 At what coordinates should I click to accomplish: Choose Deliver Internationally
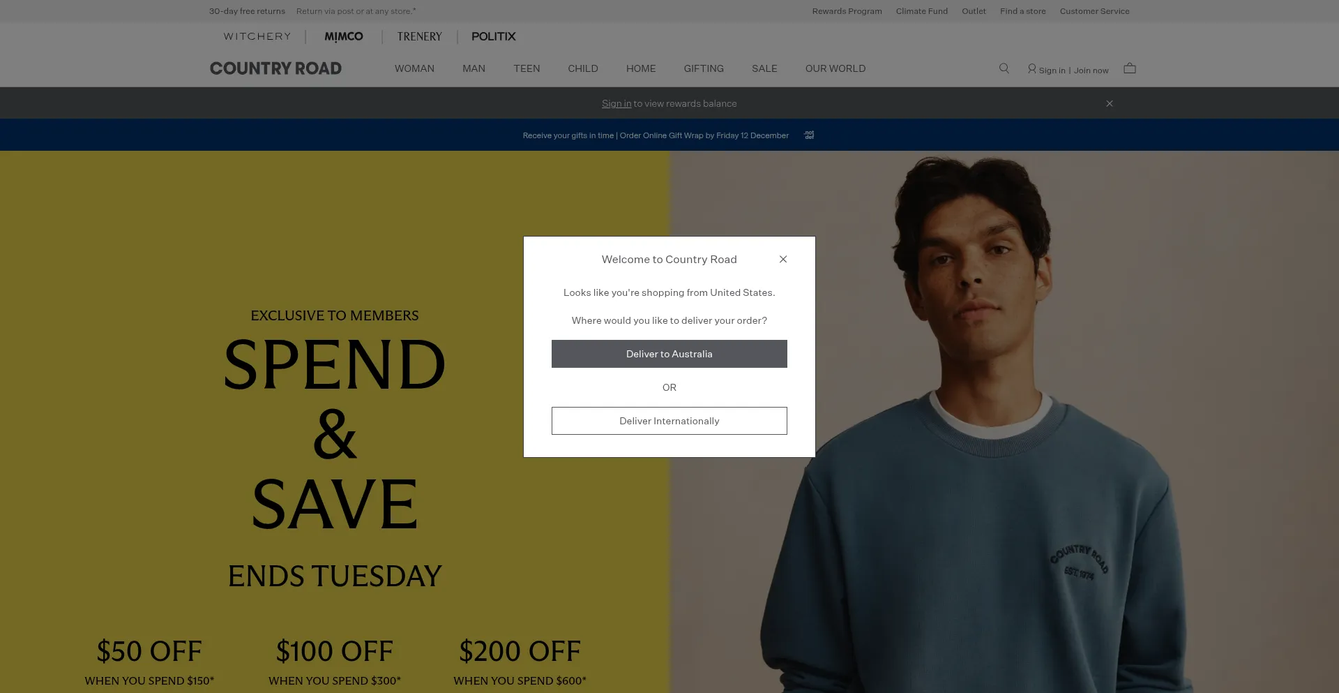(x=669, y=421)
